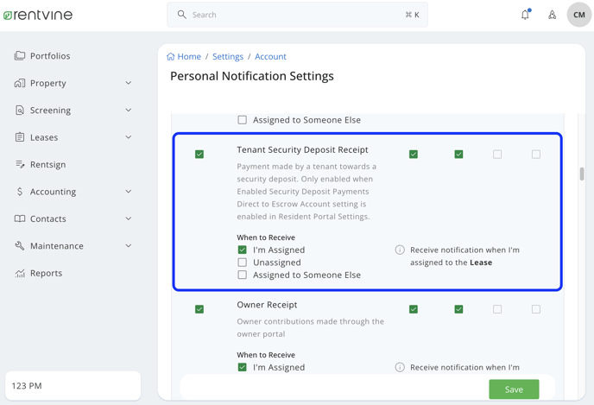Open the notifications bell icon
Screen dimensions: 594x405
[525, 15]
